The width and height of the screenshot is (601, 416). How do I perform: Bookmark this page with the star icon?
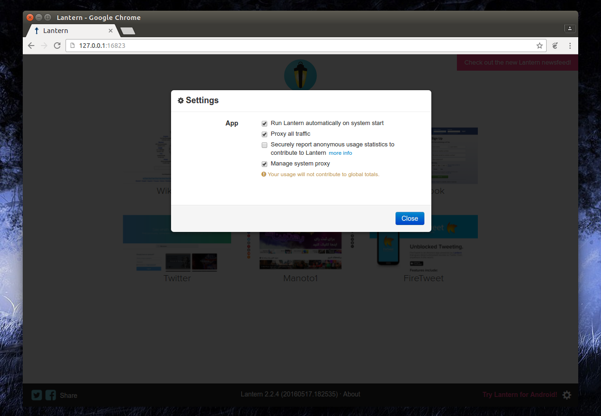click(539, 46)
